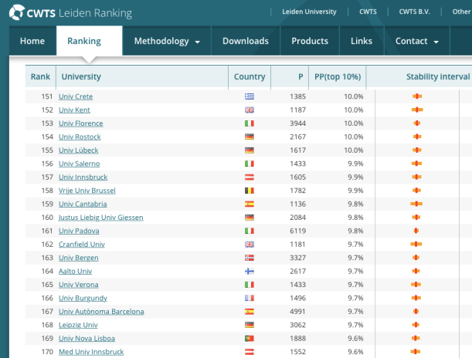Click Belgium flag in Vrije Univ Brussel row

click(x=249, y=191)
